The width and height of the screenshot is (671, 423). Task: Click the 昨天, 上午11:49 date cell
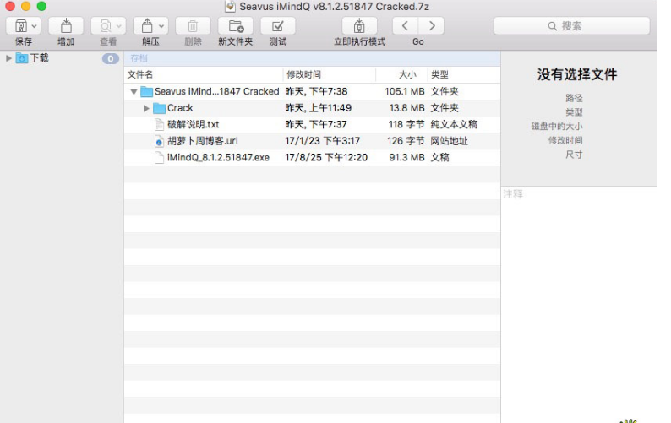click(x=319, y=108)
